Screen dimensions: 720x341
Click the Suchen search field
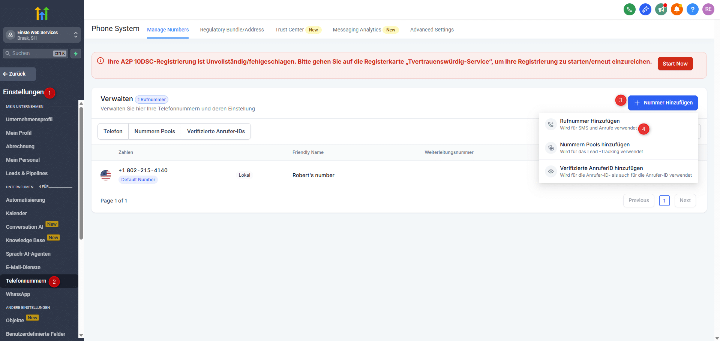coord(36,54)
